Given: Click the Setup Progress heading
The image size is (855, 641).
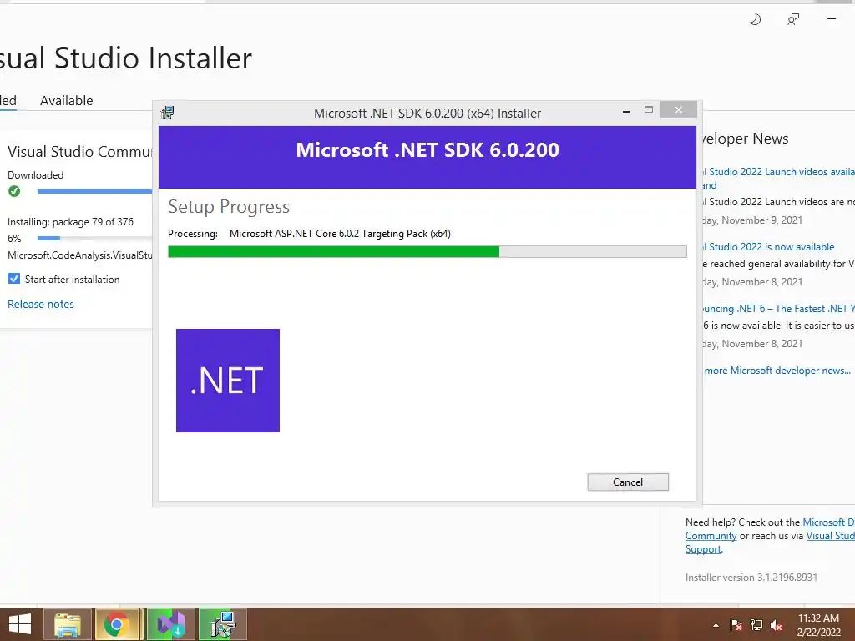Looking at the screenshot, I should (x=229, y=207).
